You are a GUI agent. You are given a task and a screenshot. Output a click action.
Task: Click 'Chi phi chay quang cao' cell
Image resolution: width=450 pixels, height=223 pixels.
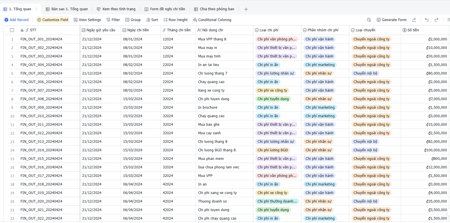coord(224,218)
